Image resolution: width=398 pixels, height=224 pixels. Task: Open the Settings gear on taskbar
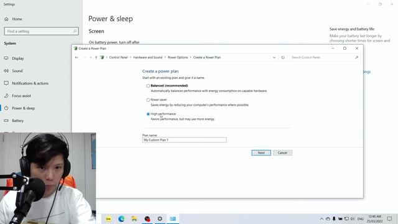(160, 218)
